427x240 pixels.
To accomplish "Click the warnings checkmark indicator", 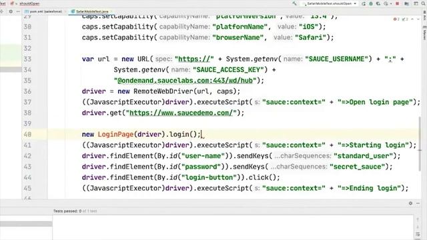I will point(405,19).
